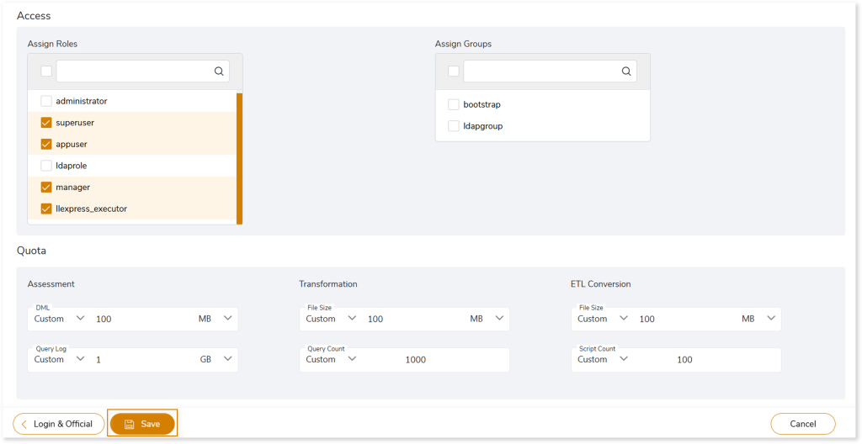Image resolution: width=862 pixels, height=444 pixels.
Task: Uncheck the llexpress_executor role
Action: coord(46,209)
